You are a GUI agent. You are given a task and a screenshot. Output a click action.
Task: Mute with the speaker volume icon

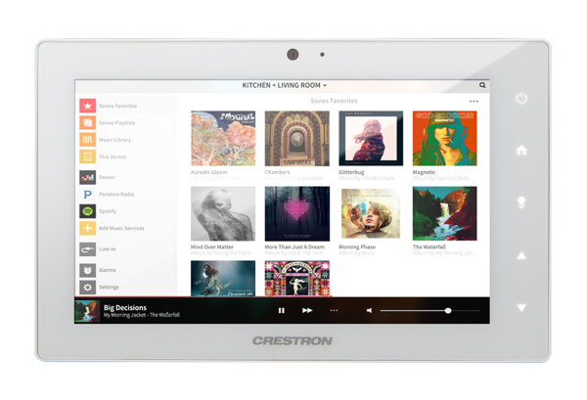point(369,311)
